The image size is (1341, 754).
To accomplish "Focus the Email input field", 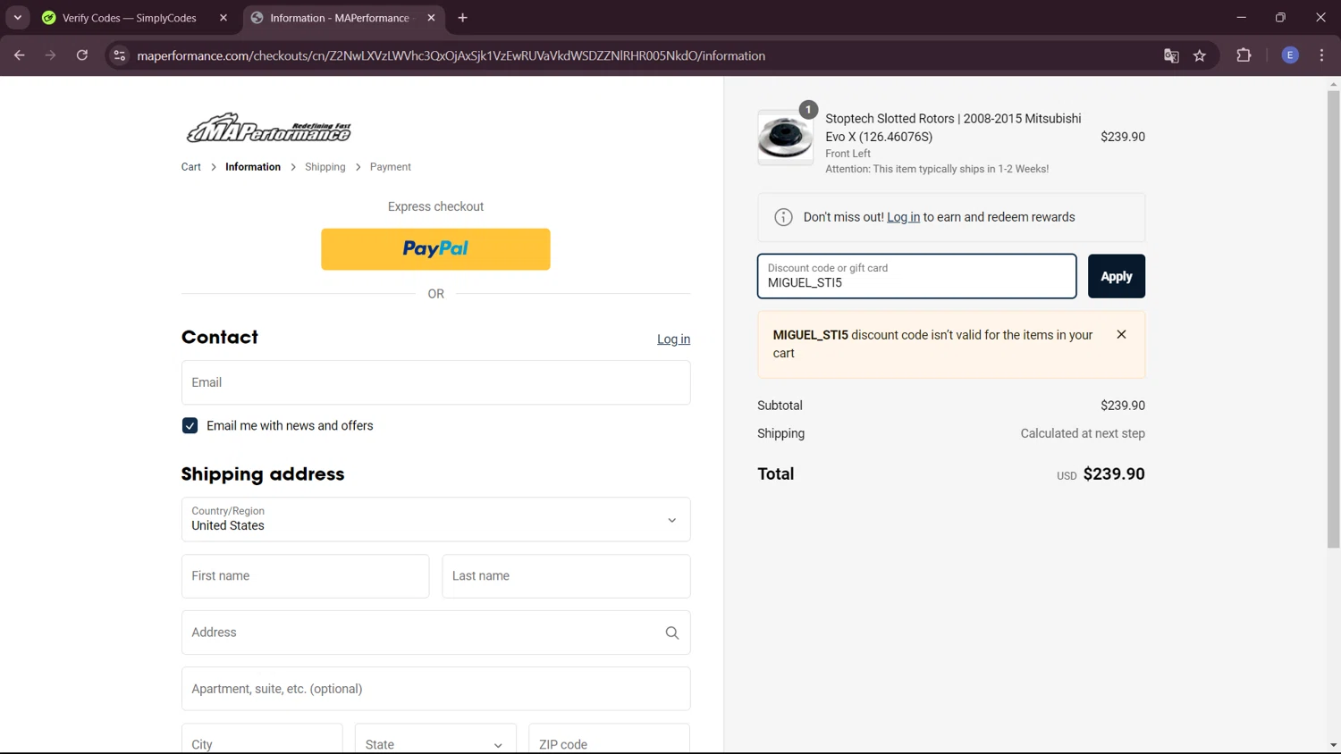I will [435, 382].
